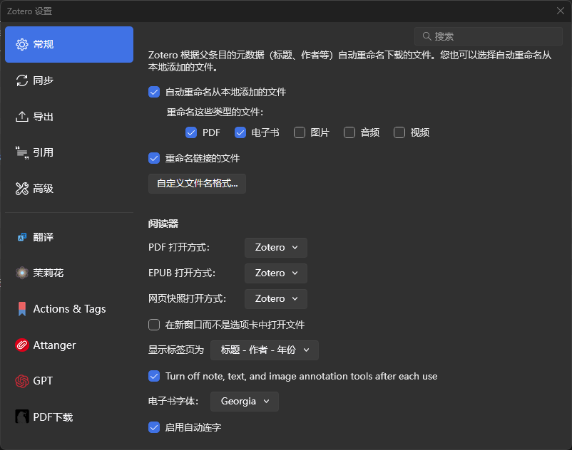Click the jasmine flower icon for 茉莉花

click(x=22, y=273)
